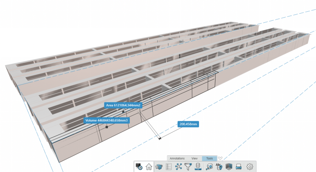Switch to the Annotations tab
Image resolution: width=316 pixels, height=172 pixels.
(x=177, y=158)
